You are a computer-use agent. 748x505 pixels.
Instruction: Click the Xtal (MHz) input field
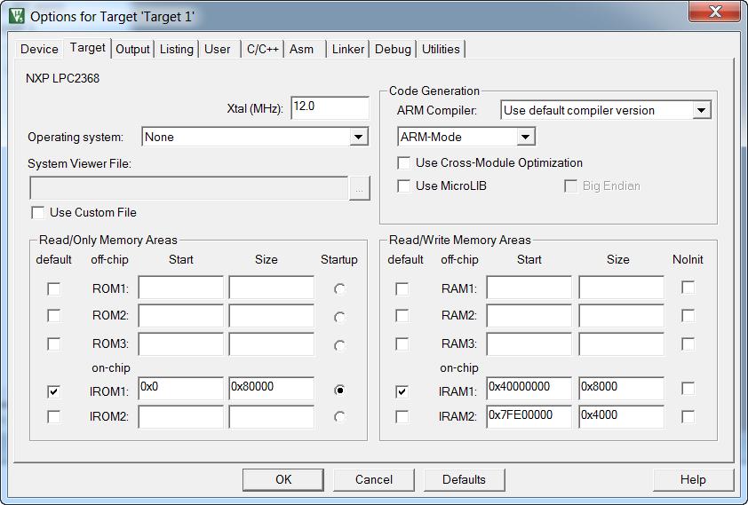pos(330,107)
